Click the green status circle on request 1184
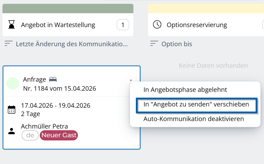Viewport: 264px width, 164px height. (13, 84)
